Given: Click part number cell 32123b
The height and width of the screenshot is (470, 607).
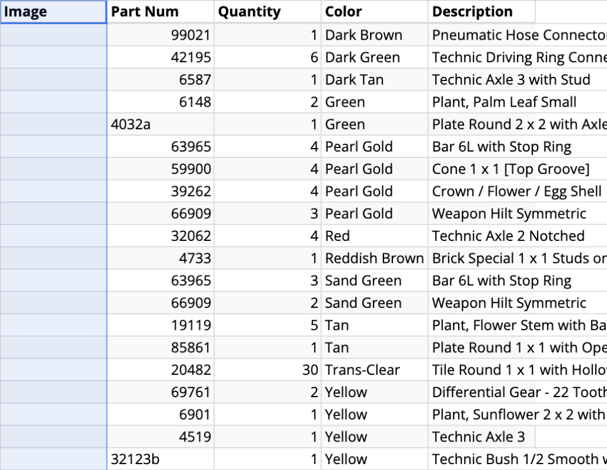Looking at the screenshot, I should tap(160, 459).
